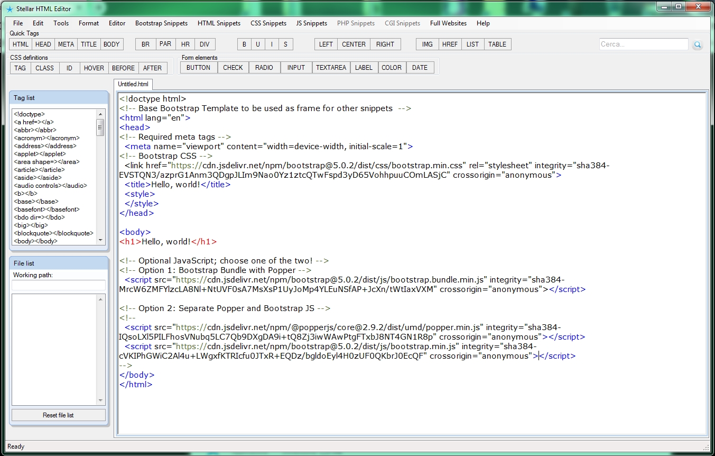Open the Format menu
The width and height of the screenshot is (715, 456).
89,23
